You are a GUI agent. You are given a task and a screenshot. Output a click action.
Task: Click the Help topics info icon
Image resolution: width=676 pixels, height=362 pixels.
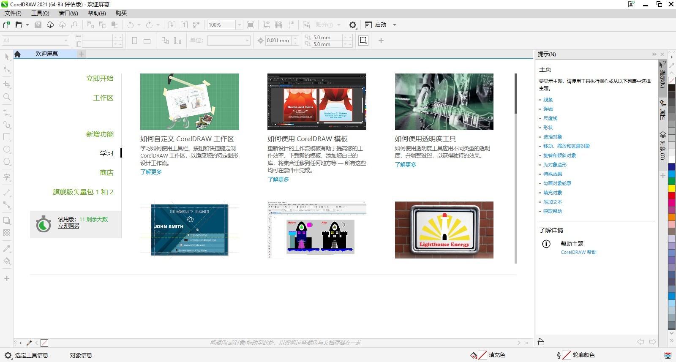point(546,244)
